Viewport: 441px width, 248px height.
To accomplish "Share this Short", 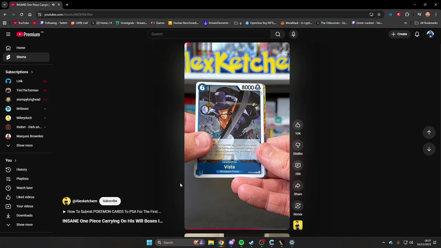I will [x=298, y=186].
